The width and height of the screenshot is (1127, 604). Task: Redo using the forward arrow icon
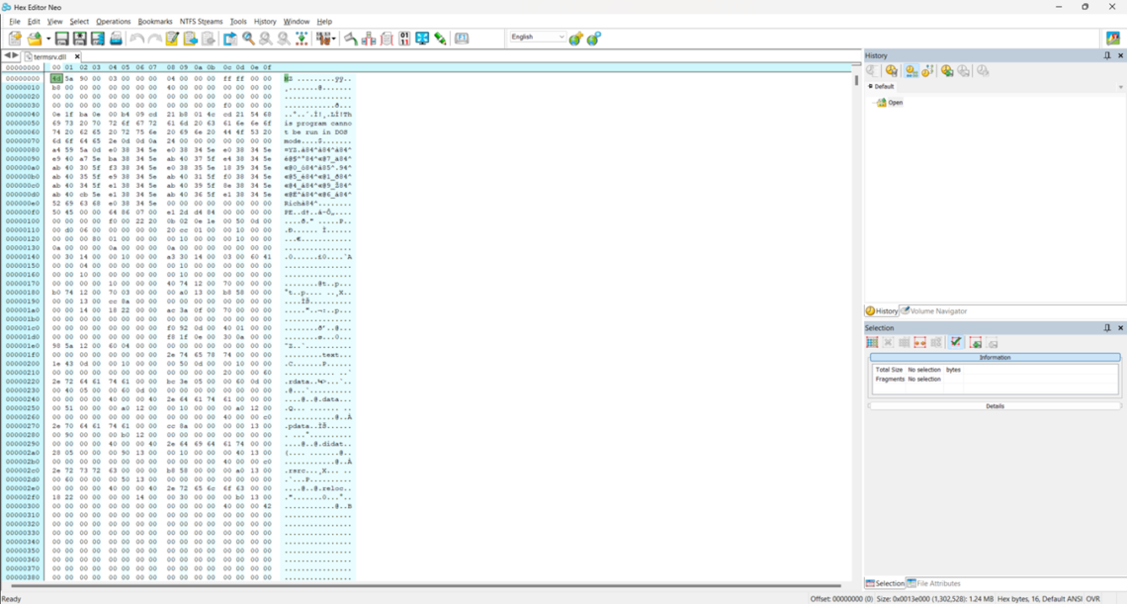pyautogui.click(x=152, y=37)
